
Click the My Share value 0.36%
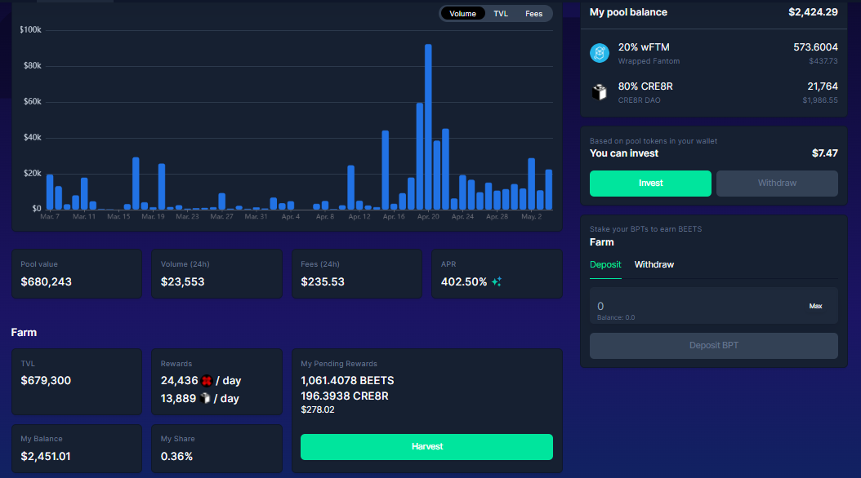(x=176, y=456)
